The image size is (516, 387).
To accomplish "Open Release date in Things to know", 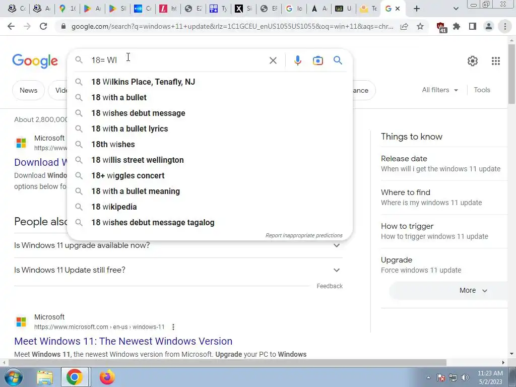I will (x=444, y=164).
